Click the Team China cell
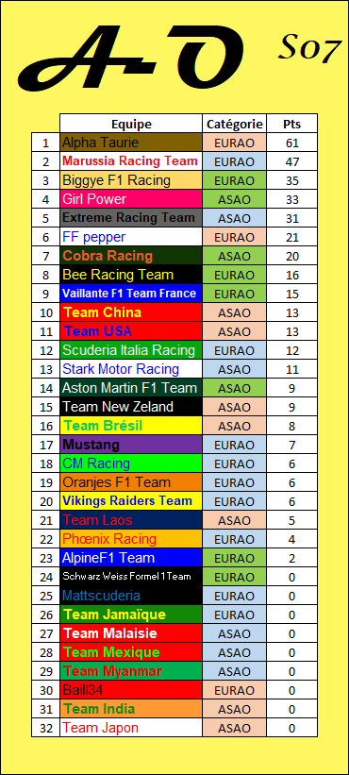The height and width of the screenshot is (775, 349). 131,312
